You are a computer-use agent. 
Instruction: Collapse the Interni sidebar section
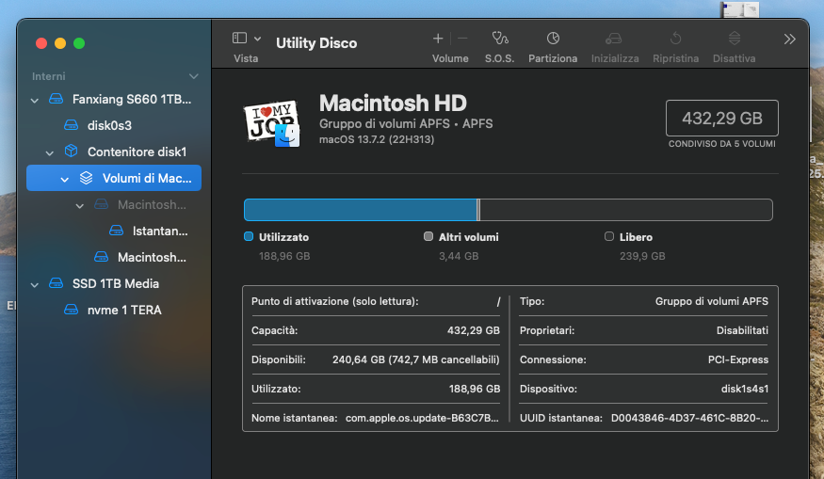(193, 76)
